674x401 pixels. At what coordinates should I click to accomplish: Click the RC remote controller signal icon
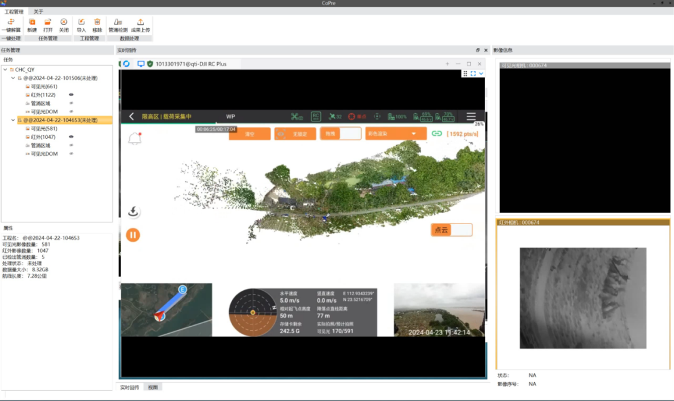(316, 116)
